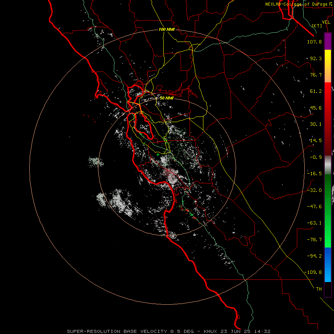
Task: Click the NEXLAB-College of DuPage header text
Action: coord(298,4)
